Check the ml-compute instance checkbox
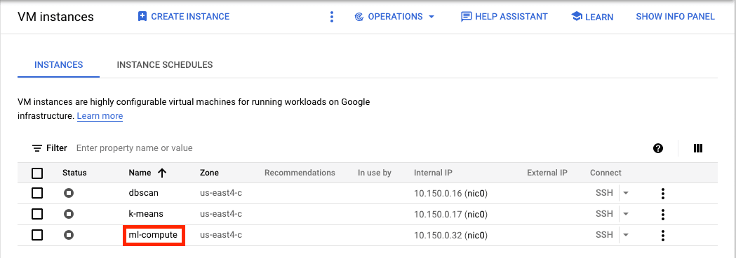The height and width of the screenshot is (258, 736). (x=37, y=235)
